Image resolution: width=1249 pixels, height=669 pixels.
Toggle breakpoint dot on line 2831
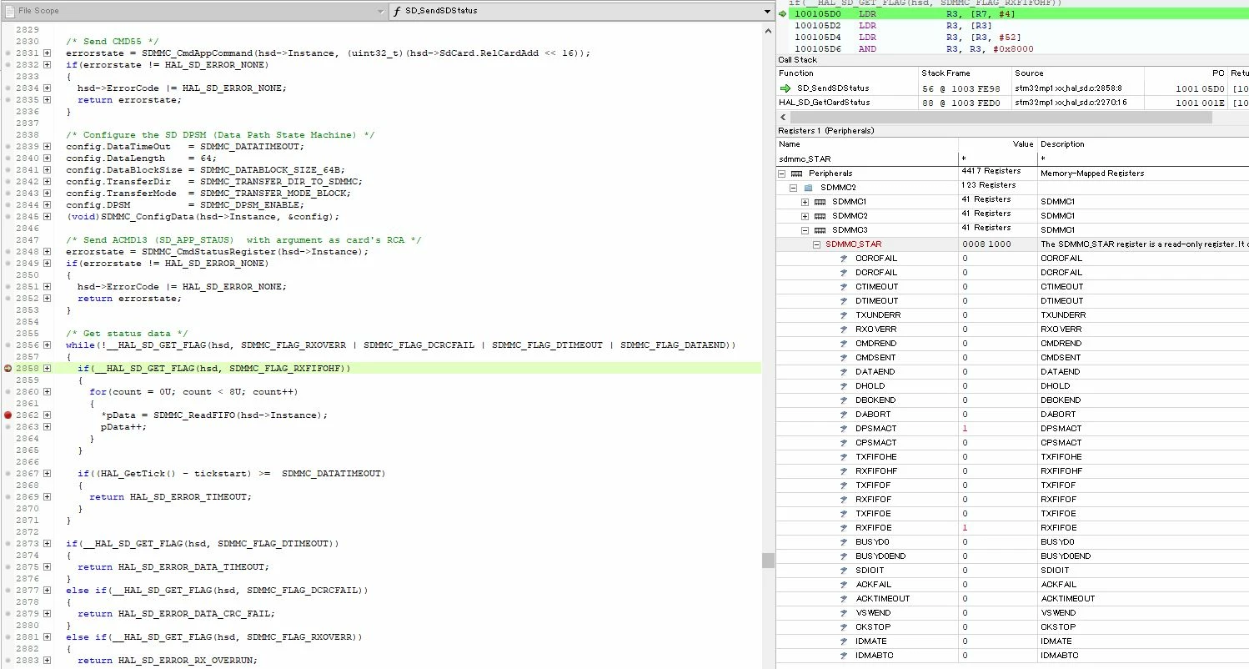pos(8,53)
